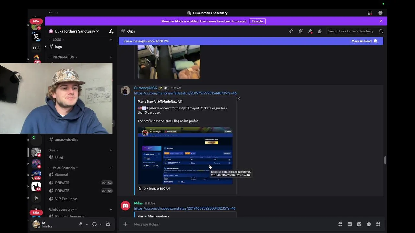Image resolution: width=415 pixels, height=233 pixels.
Task: Jump to NEW unread servers at bottom
Action: pos(36,213)
